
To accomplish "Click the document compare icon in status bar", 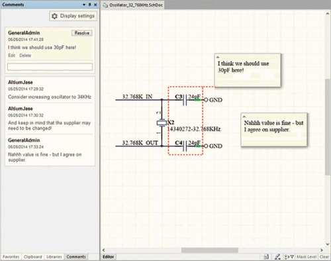I will [x=266, y=257].
